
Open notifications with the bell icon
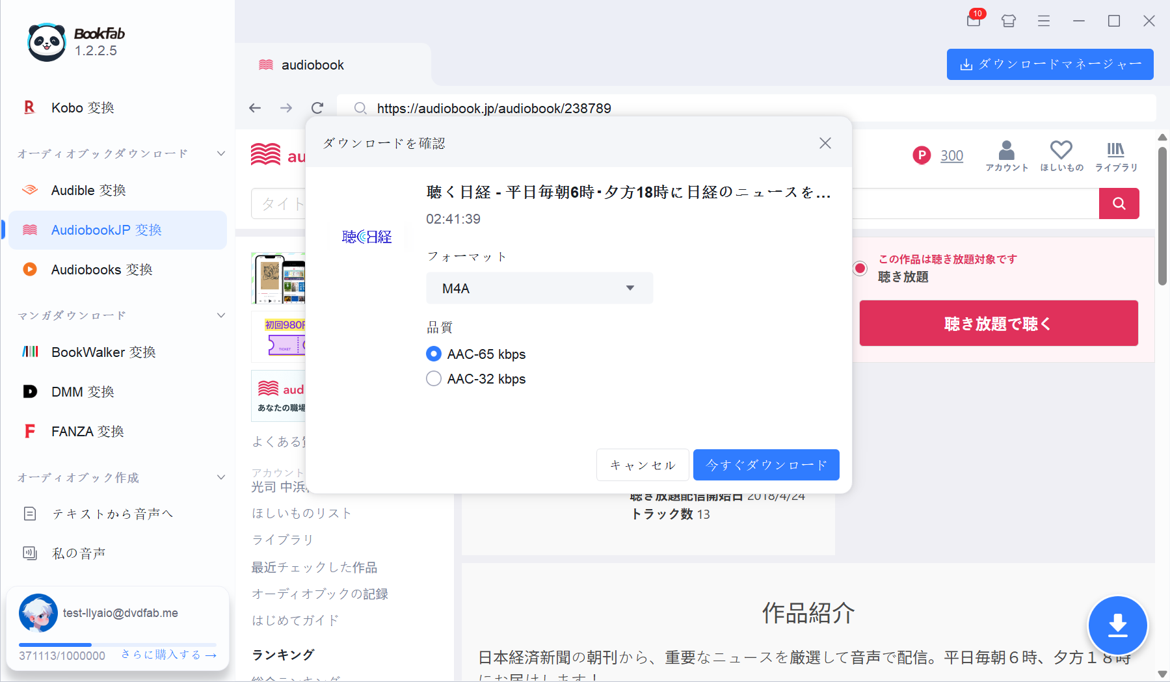click(x=973, y=21)
